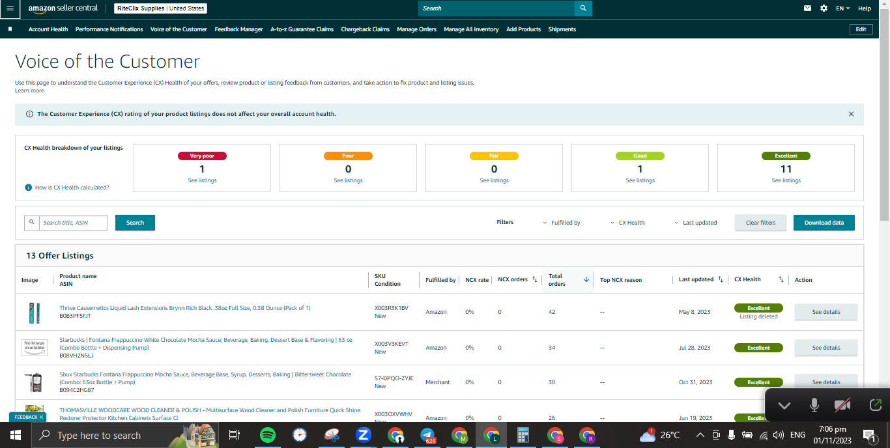890x448 pixels.
Task: Expand the Last updated filter
Action: [x=695, y=223]
